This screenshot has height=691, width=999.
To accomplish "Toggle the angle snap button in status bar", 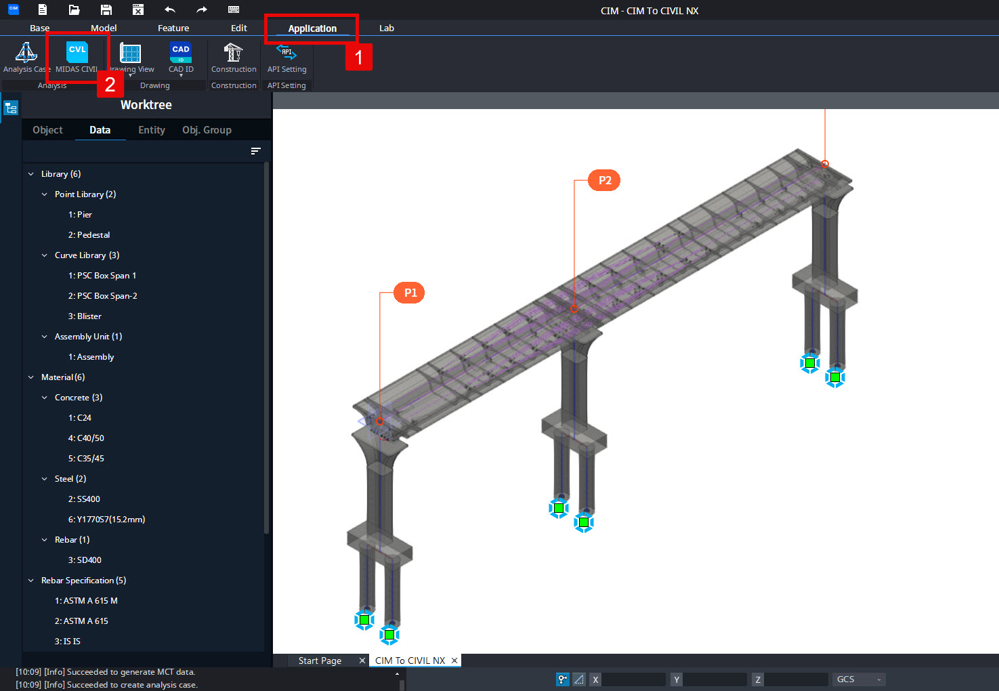I will [x=579, y=679].
